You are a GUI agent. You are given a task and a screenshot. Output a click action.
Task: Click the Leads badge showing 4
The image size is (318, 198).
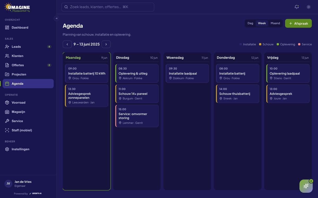pos(49,47)
